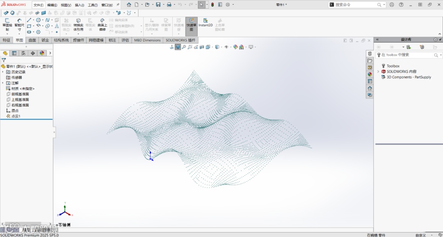Screen dimensions: 443x237
Task: Open the Appearances tab in the task pane
Action: coord(370,74)
